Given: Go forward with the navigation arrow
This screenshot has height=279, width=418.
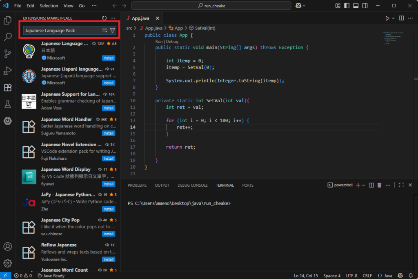Looking at the screenshot, I should coord(124,6).
